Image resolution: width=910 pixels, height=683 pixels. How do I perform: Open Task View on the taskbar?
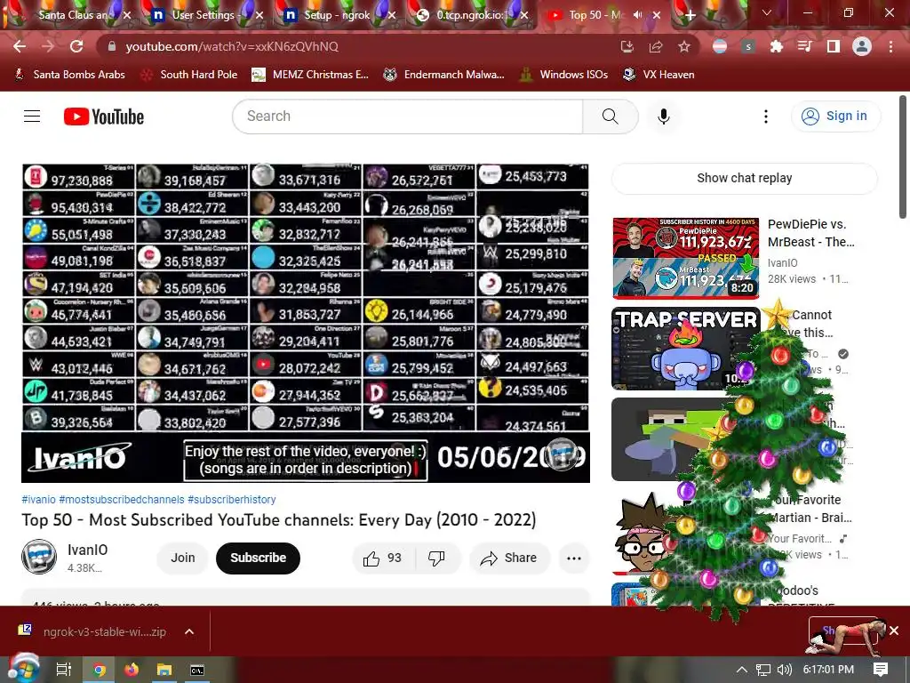tap(63, 670)
